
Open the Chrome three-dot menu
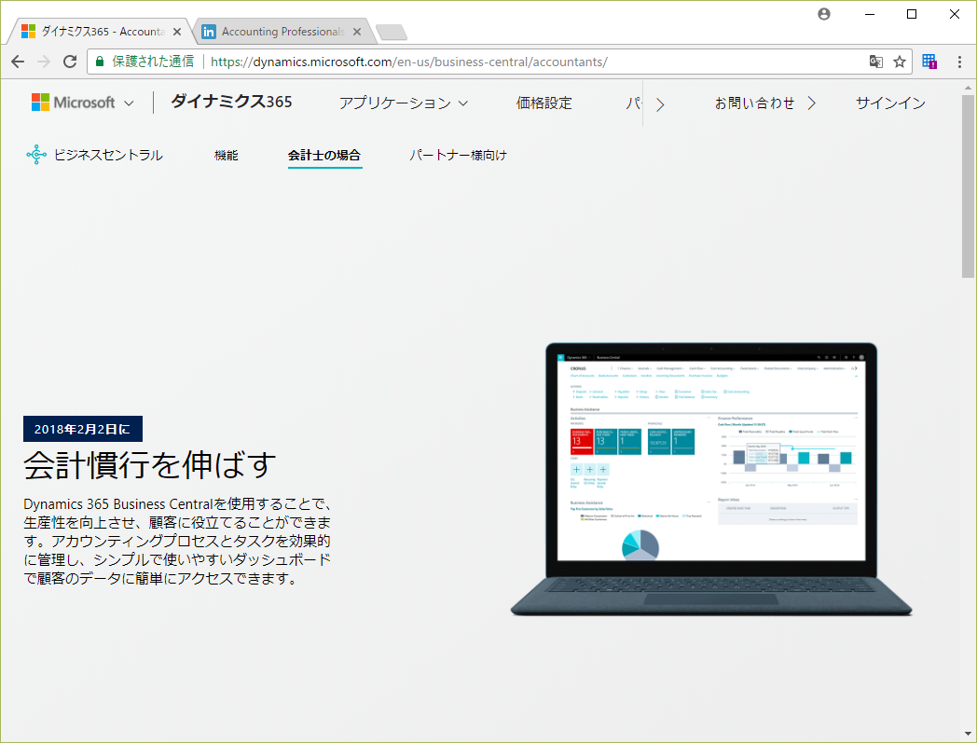[x=959, y=62]
